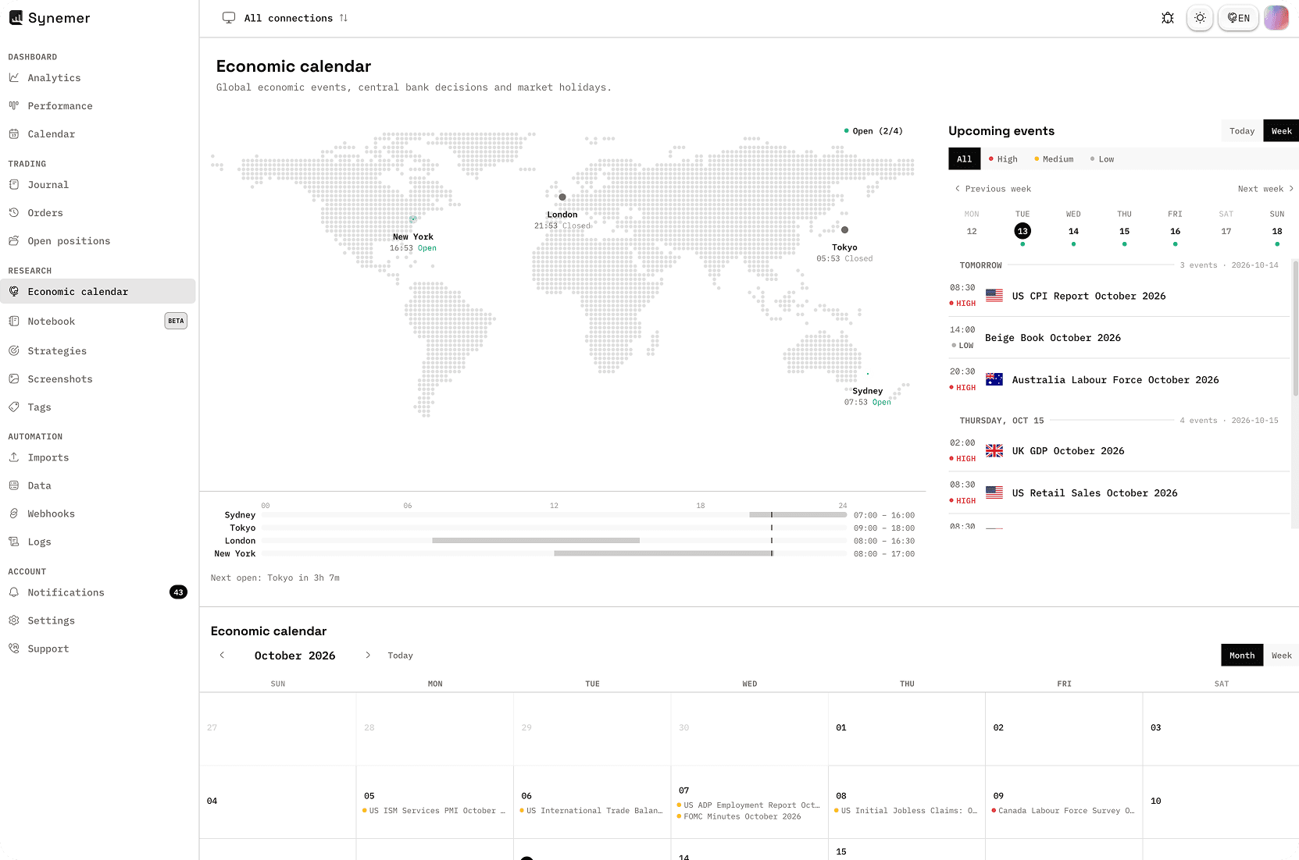Switch upcoming events to Week

[1281, 130]
